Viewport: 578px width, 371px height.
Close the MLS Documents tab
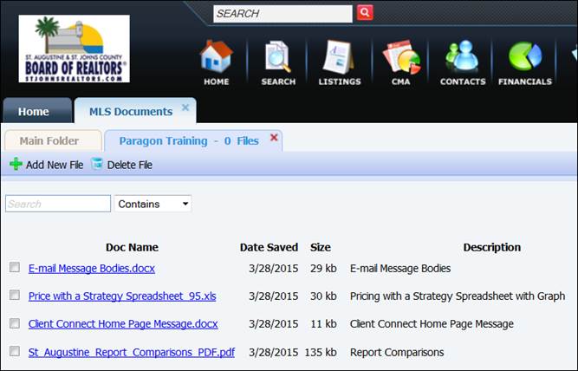click(x=185, y=108)
